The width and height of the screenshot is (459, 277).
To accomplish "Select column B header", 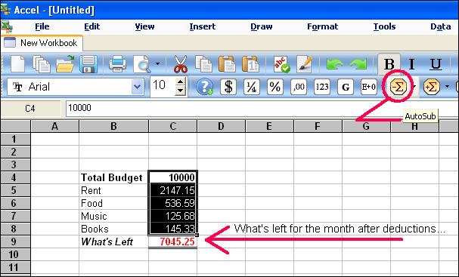I will tap(113, 127).
